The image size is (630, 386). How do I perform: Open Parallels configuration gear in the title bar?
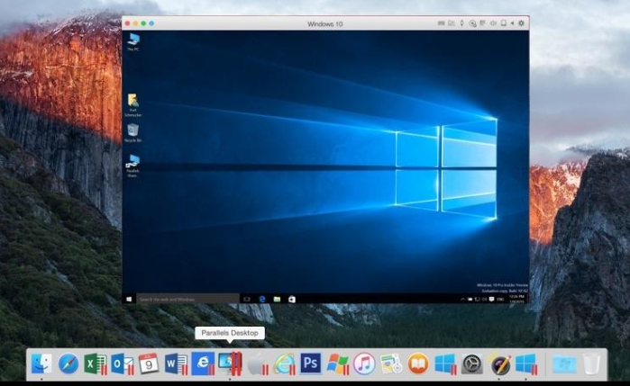[x=522, y=23]
